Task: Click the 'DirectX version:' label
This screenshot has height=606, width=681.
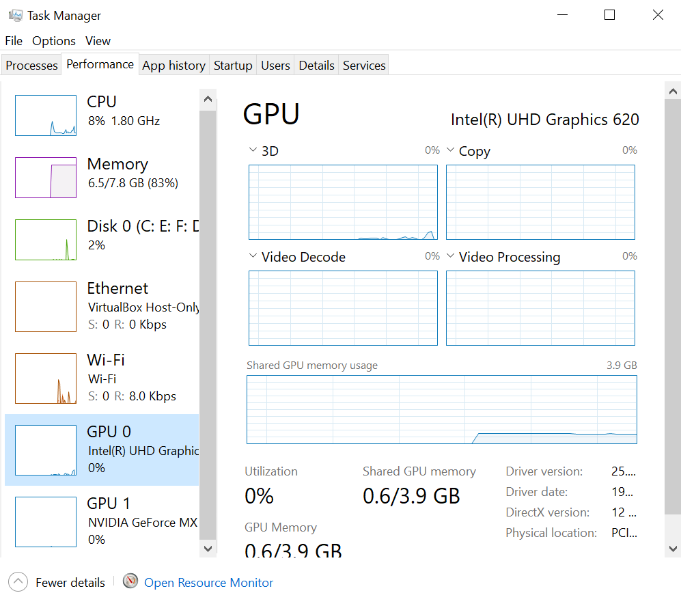Action: coord(547,512)
